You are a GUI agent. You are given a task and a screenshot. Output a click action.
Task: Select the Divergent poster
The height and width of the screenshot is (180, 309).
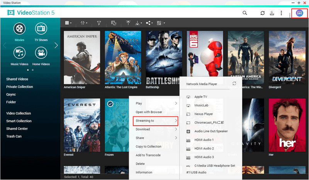pyautogui.click(x=287, y=57)
